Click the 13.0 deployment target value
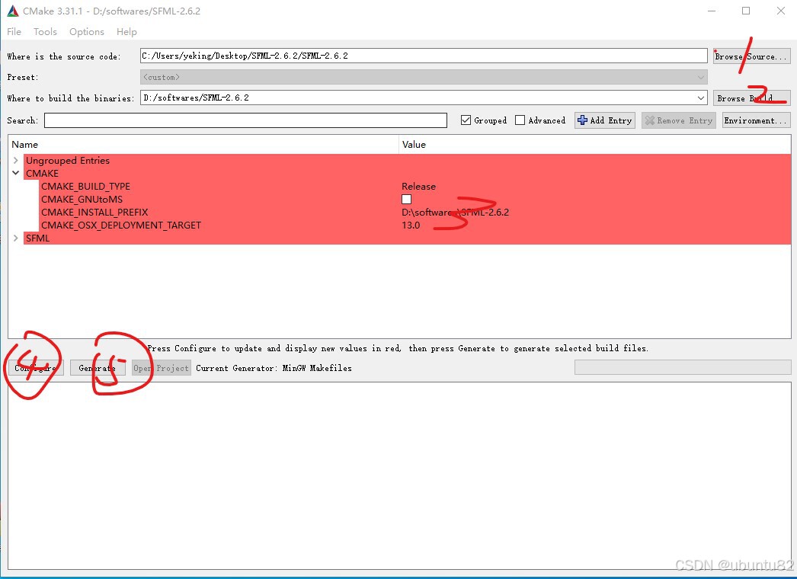The height and width of the screenshot is (579, 797). 411,226
